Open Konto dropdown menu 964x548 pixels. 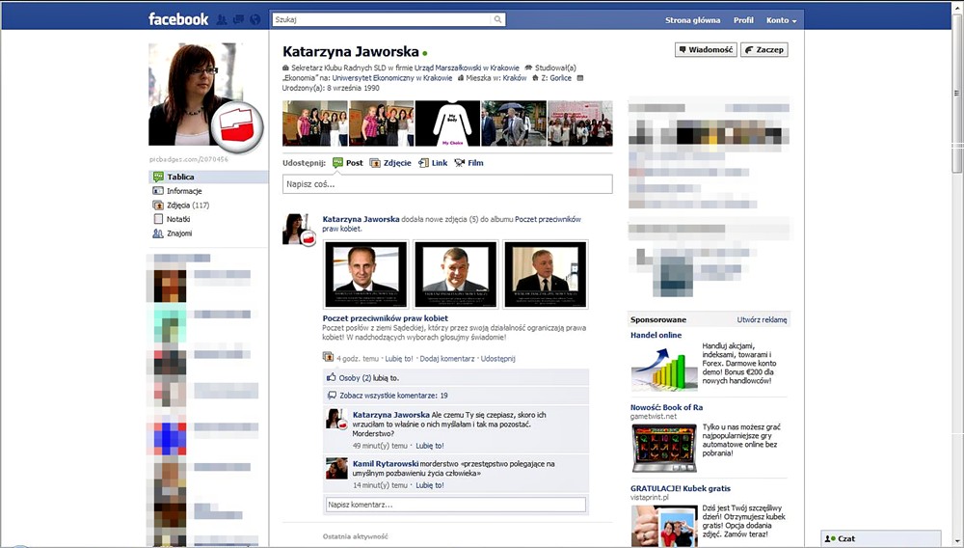[782, 20]
